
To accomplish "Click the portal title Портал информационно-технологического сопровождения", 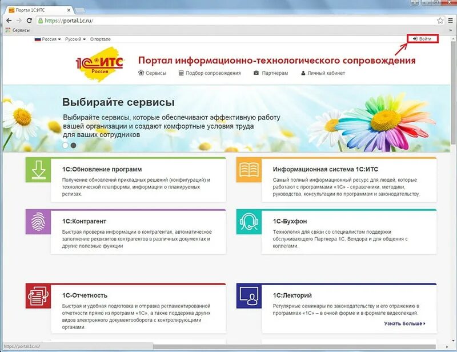I will 277,61.
